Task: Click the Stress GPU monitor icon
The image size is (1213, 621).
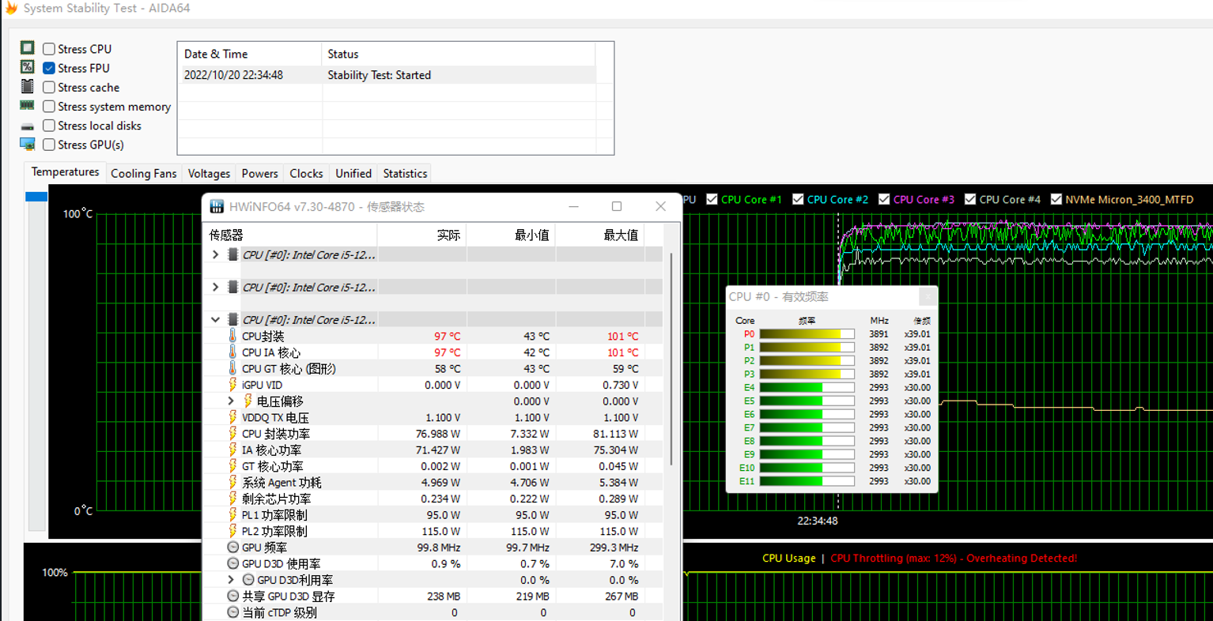Action: 28,145
